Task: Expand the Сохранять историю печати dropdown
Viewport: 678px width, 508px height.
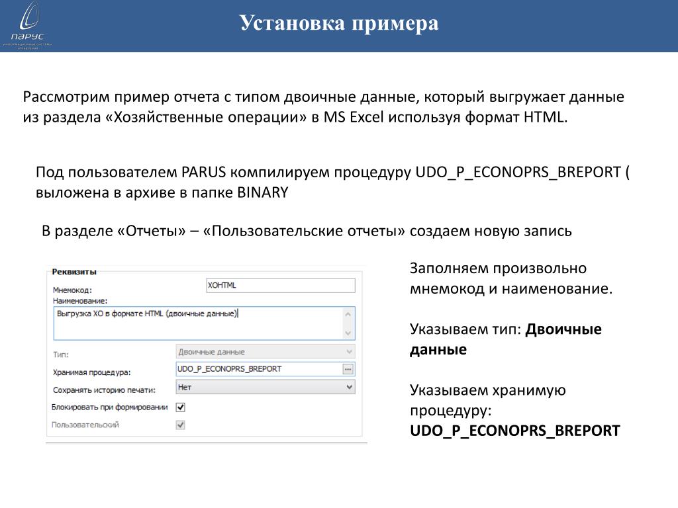Action: click(x=266, y=387)
